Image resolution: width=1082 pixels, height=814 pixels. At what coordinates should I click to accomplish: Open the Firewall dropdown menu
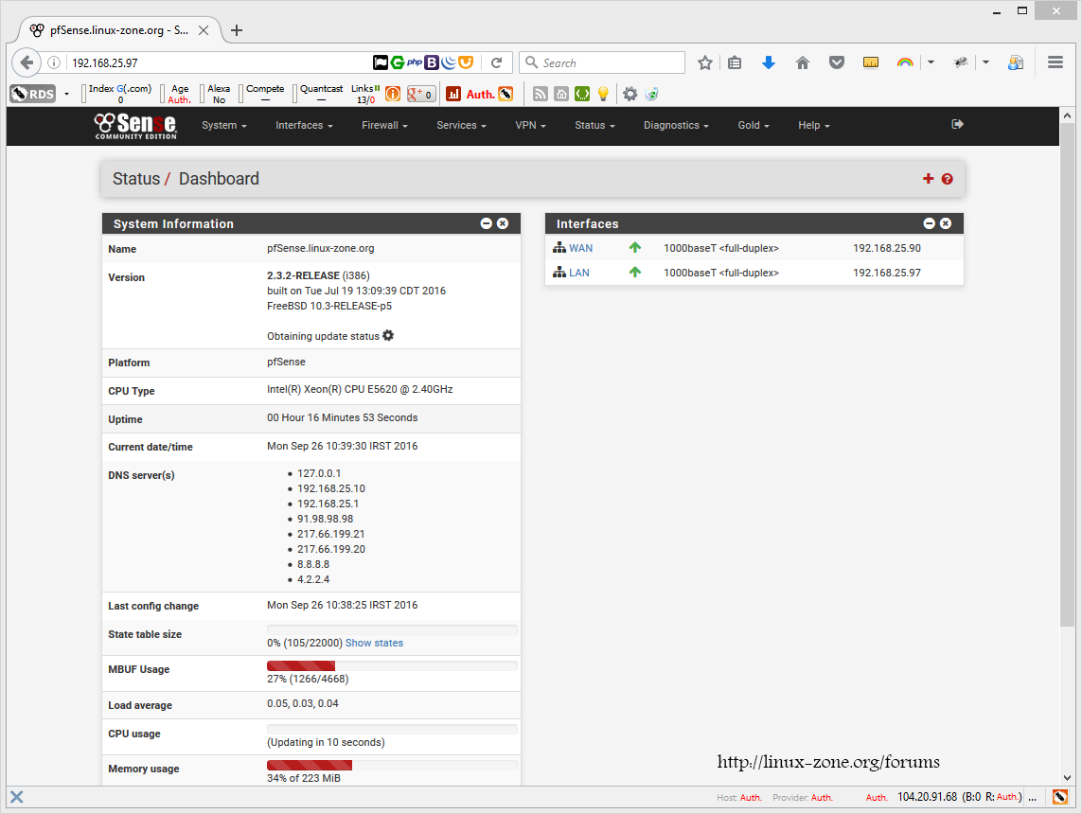pyautogui.click(x=384, y=125)
